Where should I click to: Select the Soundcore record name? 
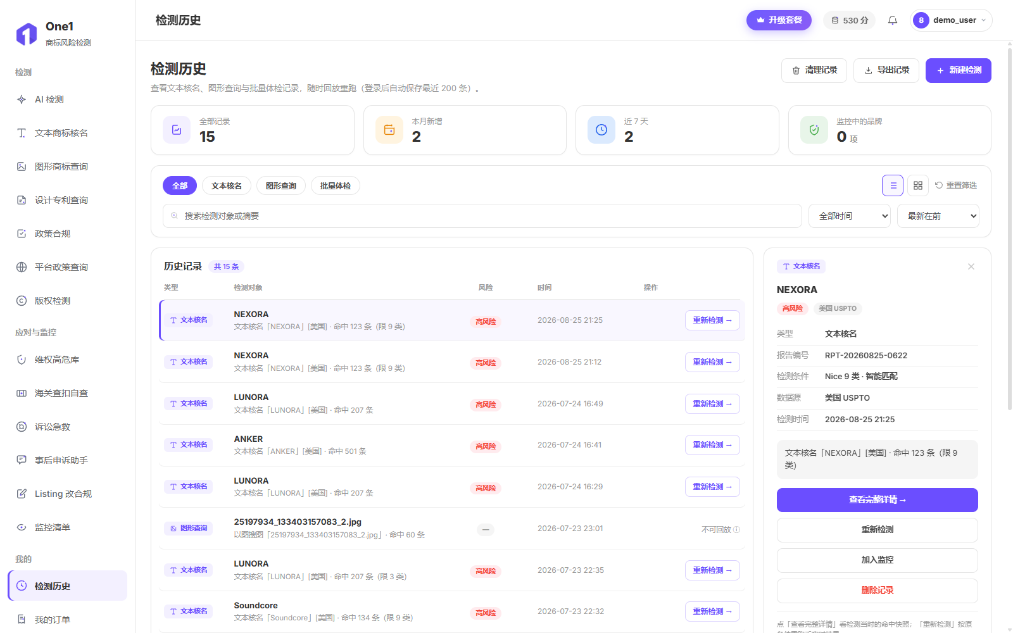pos(256,605)
